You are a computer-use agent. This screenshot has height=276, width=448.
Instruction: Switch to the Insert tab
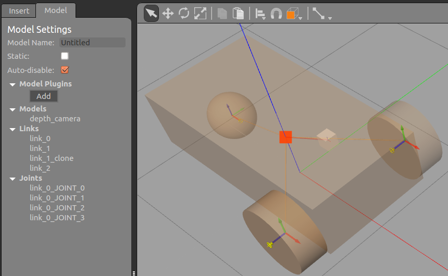[19, 10]
